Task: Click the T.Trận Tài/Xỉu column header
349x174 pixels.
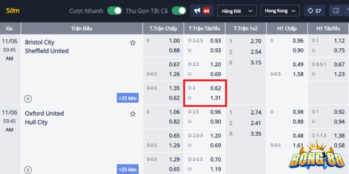Action: click(204, 28)
